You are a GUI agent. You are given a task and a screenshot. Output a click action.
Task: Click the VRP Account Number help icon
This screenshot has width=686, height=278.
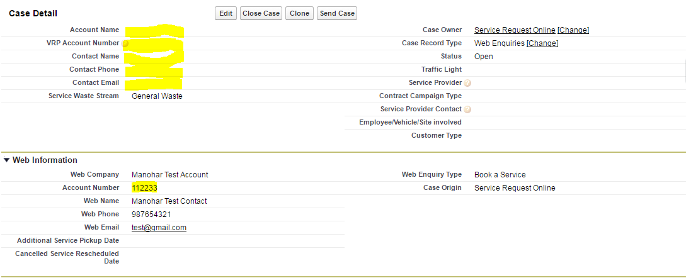(x=125, y=44)
